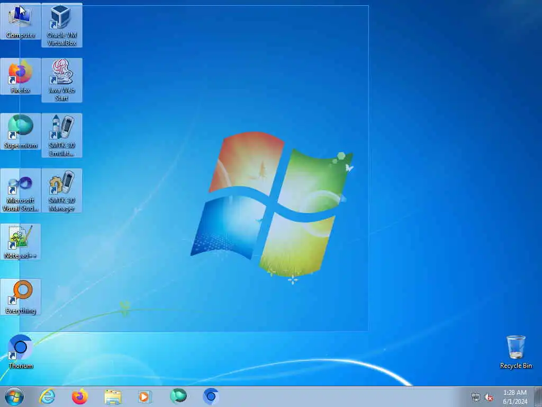Open the Windows Start menu
The image size is (542, 407).
pyautogui.click(x=14, y=396)
